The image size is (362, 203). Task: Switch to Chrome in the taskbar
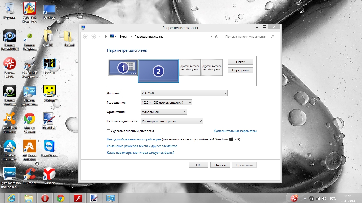[61, 198]
